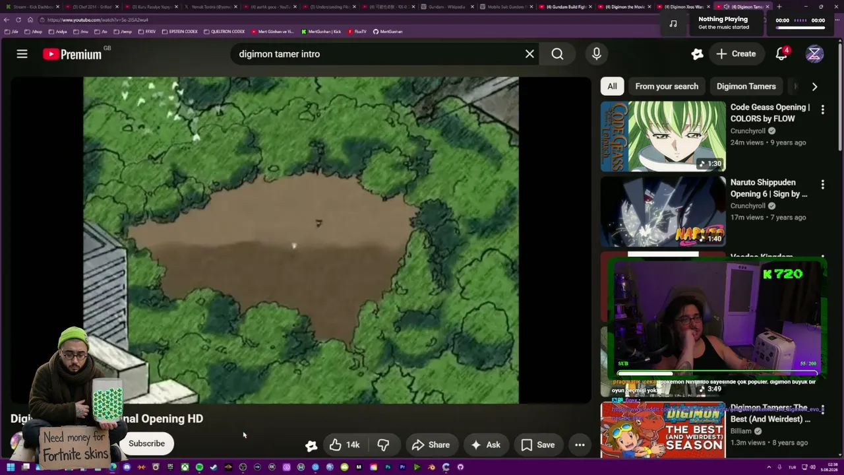Viewport: 844px width, 475px height.
Task: Open the 'FluxTV' bookmark
Action: click(357, 32)
